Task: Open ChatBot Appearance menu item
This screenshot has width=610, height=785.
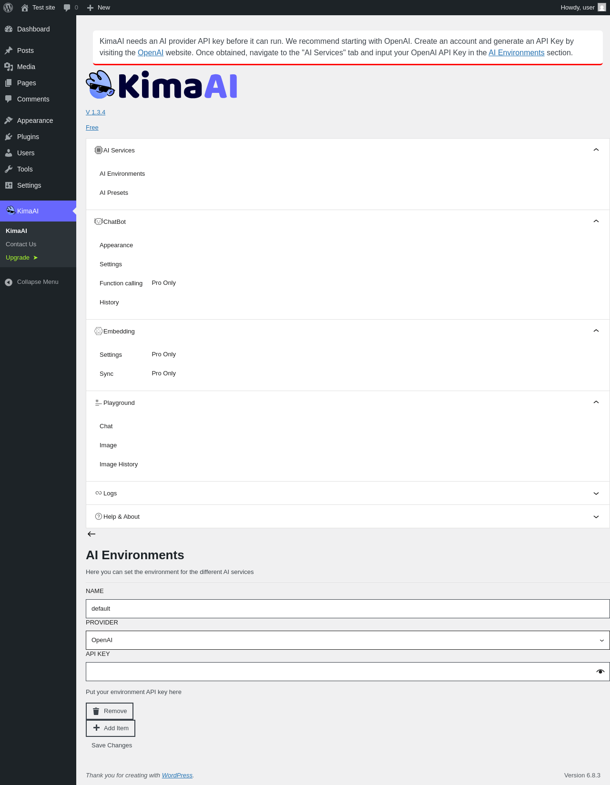Action: pos(116,245)
